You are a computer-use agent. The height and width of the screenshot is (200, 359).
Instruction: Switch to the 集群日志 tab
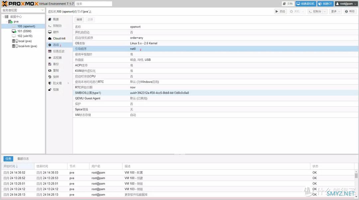(x=23, y=158)
